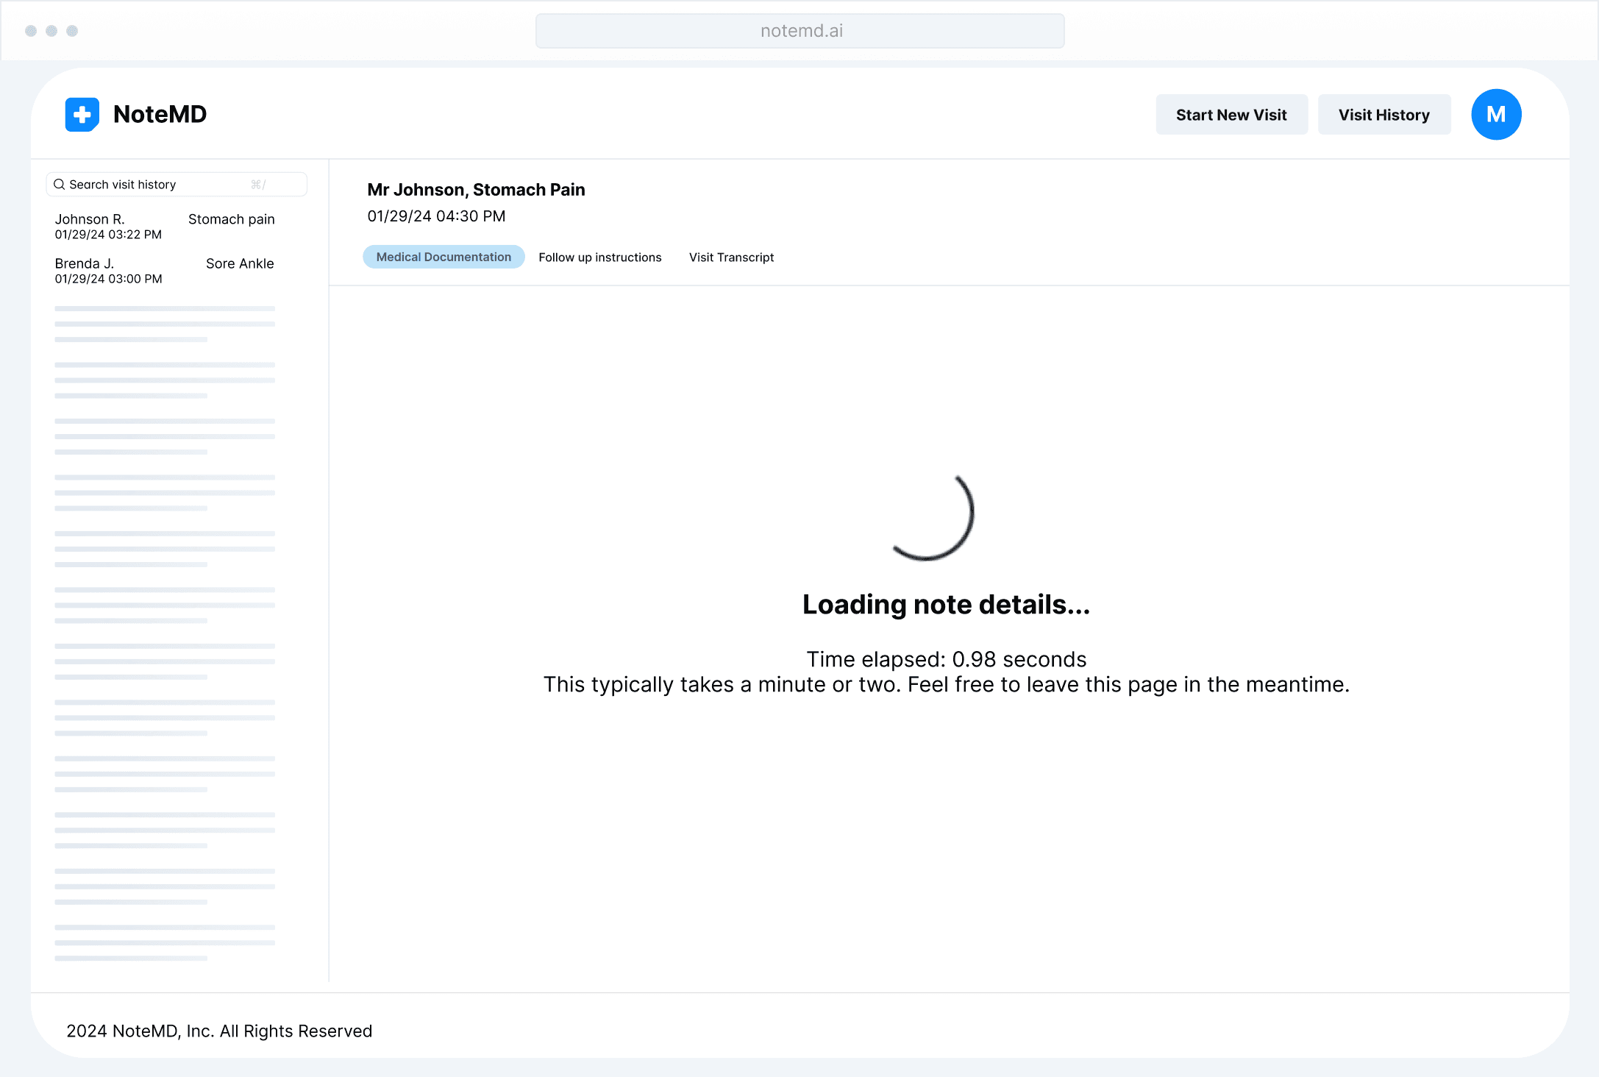Screen dimensions: 1599x1077
Task: Open Johnson R. Stomach pain visit
Action: pyautogui.click(x=164, y=226)
